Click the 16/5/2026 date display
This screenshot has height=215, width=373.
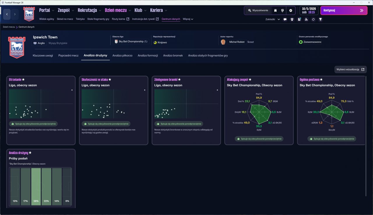tap(309, 10)
